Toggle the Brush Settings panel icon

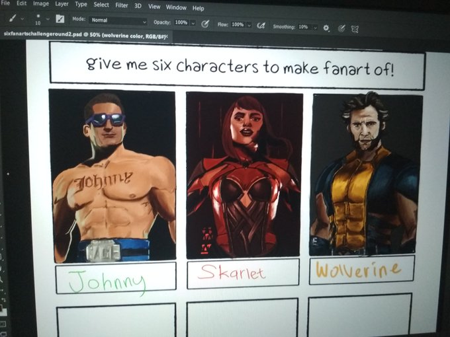(60, 19)
